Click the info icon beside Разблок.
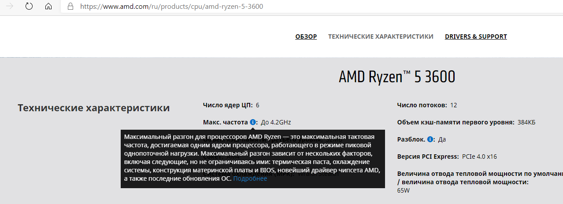 (430, 139)
